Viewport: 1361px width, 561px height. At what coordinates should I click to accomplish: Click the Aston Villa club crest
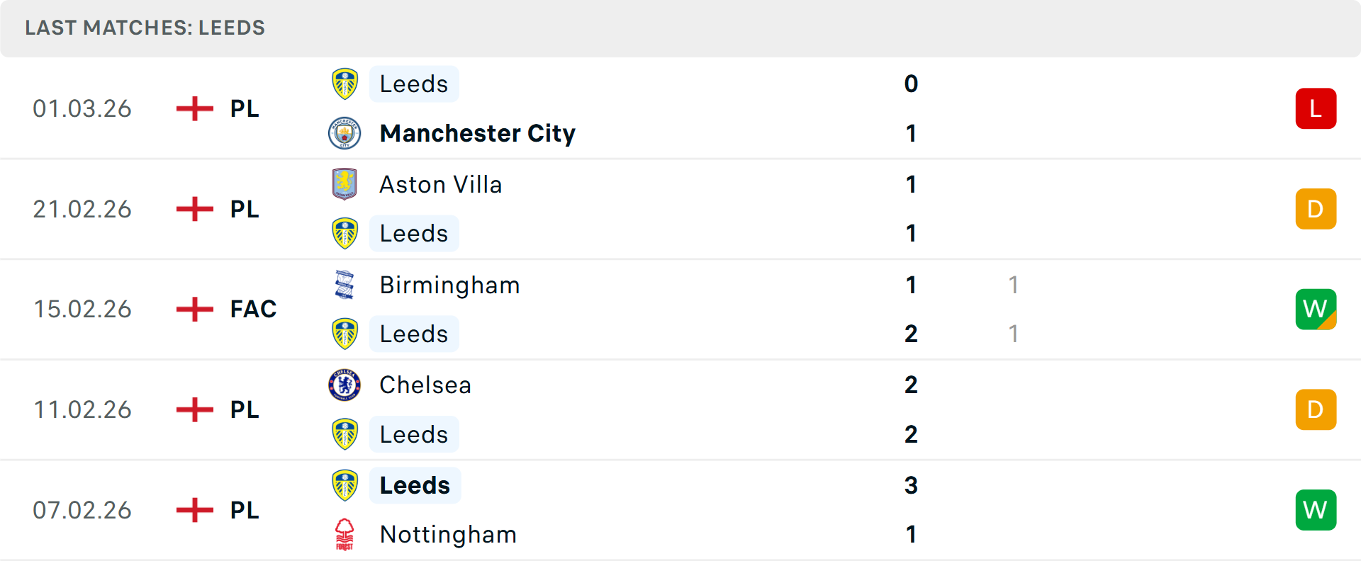point(345,184)
